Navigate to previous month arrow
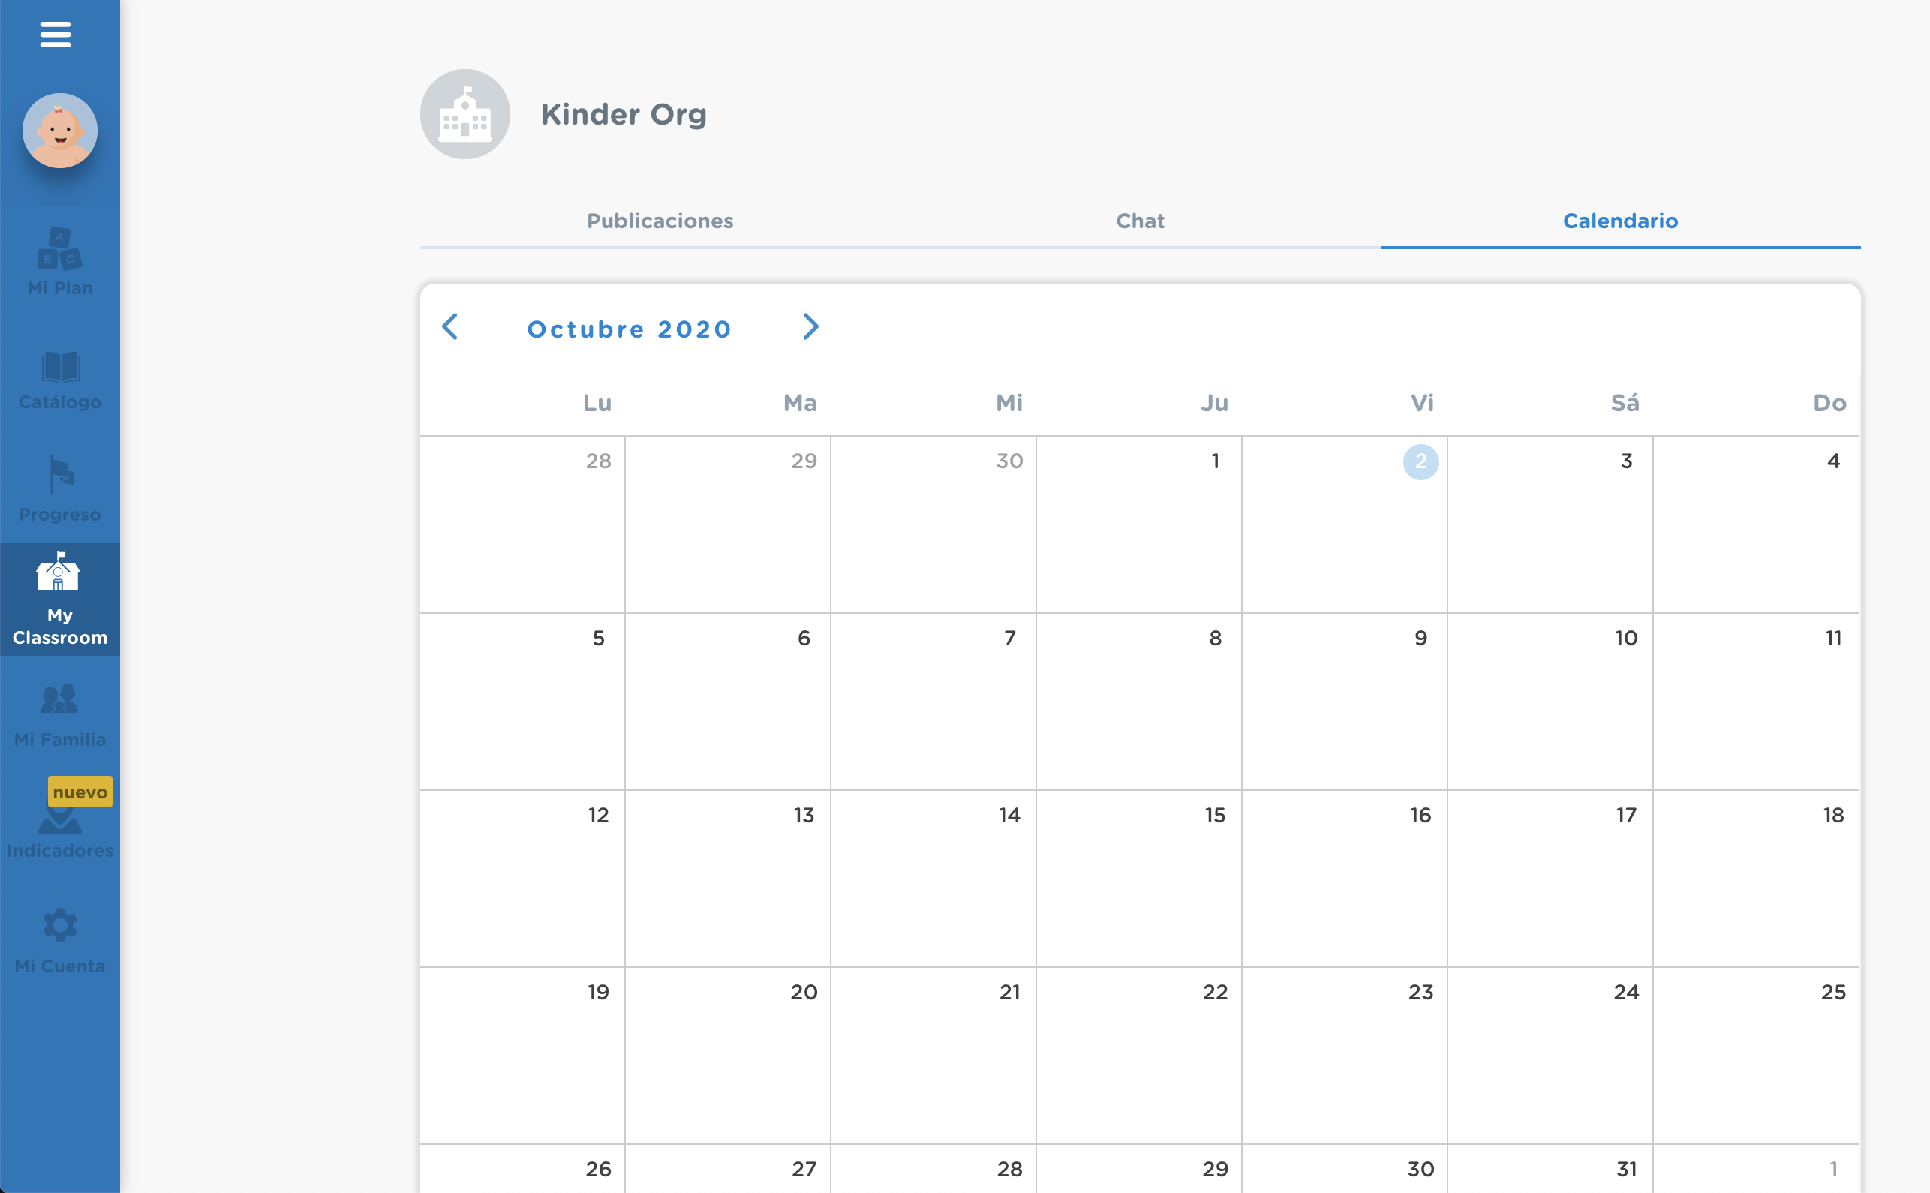The width and height of the screenshot is (1930, 1193). click(x=451, y=328)
